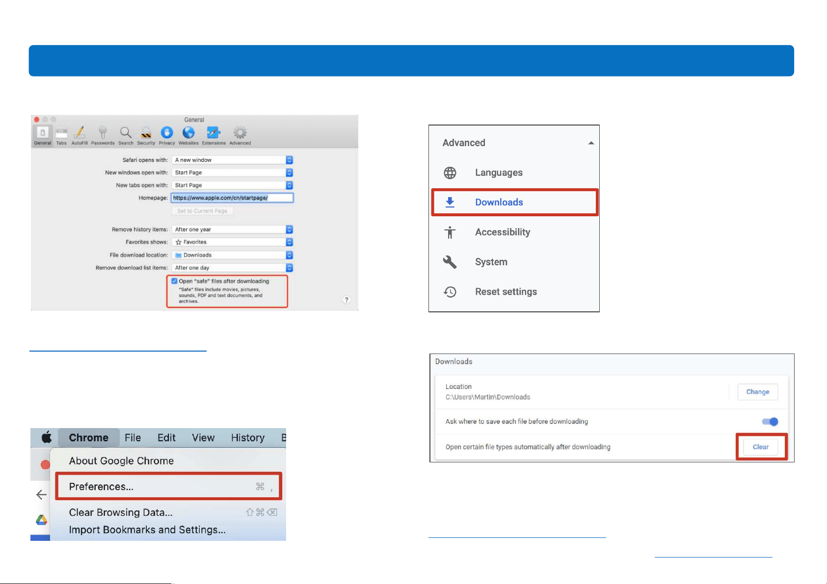The image size is (827, 584).
Task: Open the AutoFill pane icon
Action: click(x=80, y=136)
